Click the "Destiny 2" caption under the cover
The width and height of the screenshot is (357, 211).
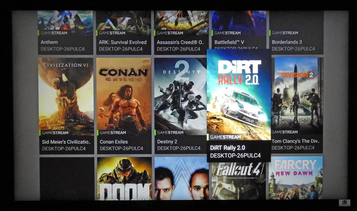click(167, 142)
